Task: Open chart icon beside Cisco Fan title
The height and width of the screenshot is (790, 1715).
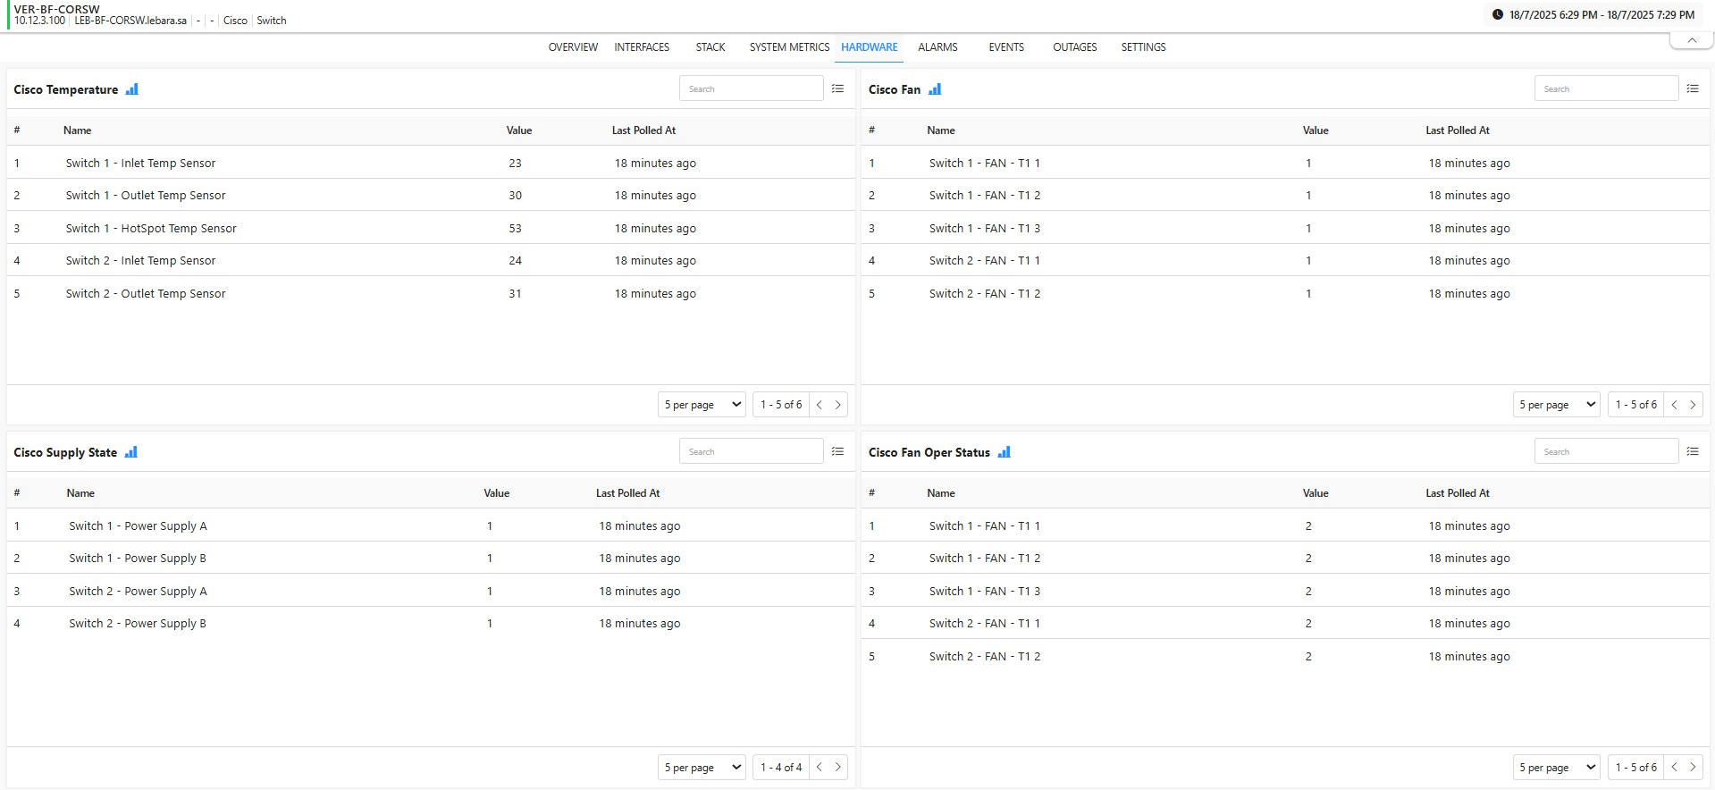Action: click(935, 89)
